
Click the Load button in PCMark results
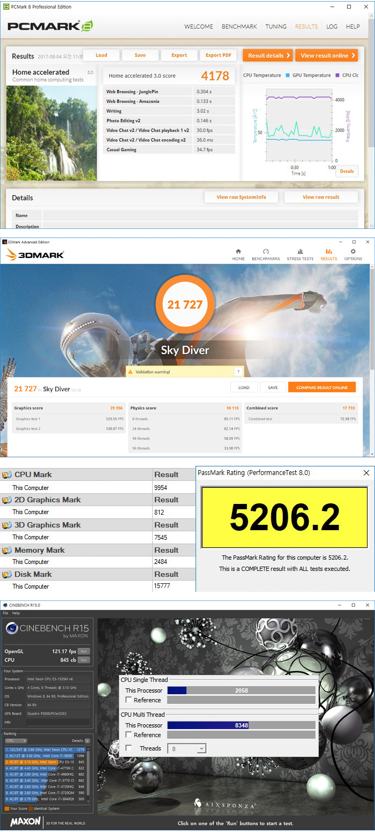[101, 55]
